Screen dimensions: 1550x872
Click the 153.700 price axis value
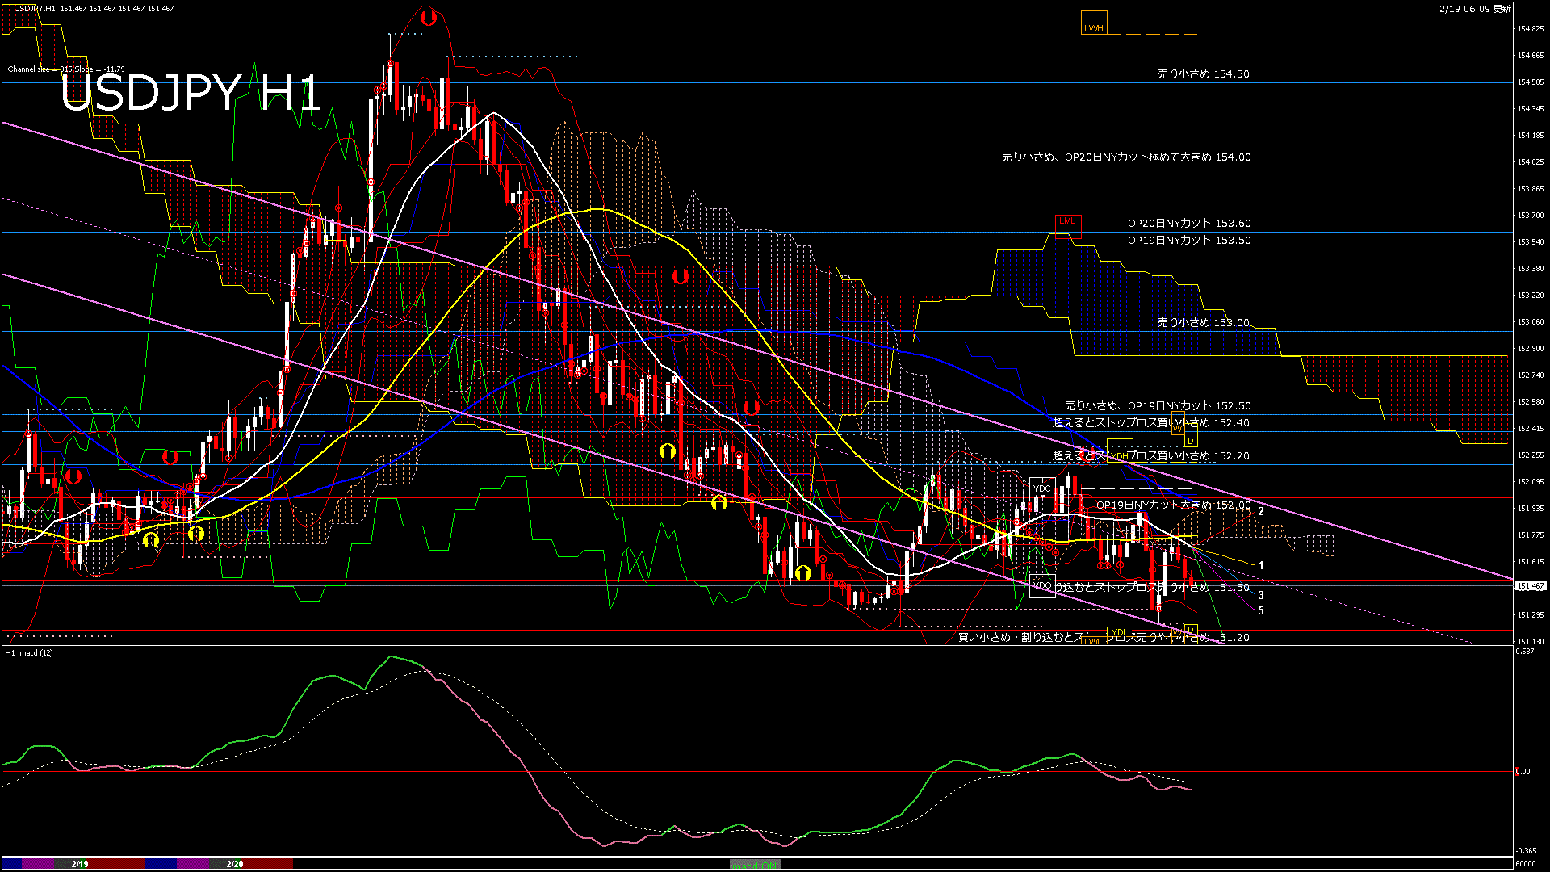1531,216
